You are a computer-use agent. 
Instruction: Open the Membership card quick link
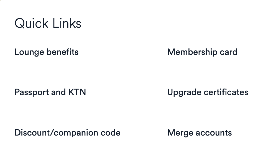(x=202, y=52)
